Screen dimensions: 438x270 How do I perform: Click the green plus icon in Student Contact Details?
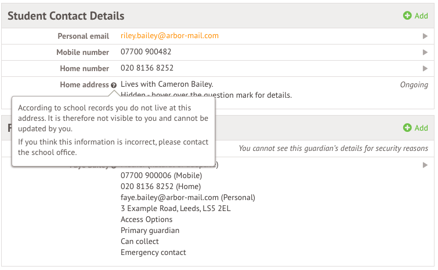click(x=407, y=16)
